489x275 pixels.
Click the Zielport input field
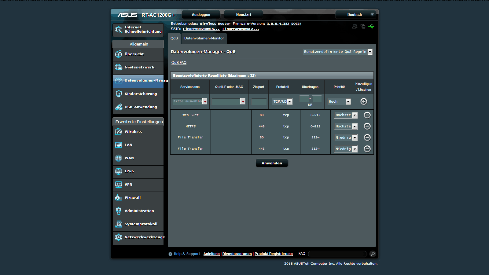tap(259, 101)
